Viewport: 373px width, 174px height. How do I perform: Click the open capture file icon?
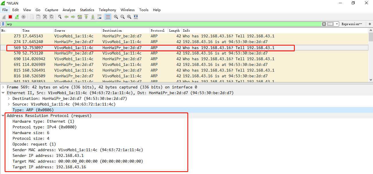[x=32, y=17]
